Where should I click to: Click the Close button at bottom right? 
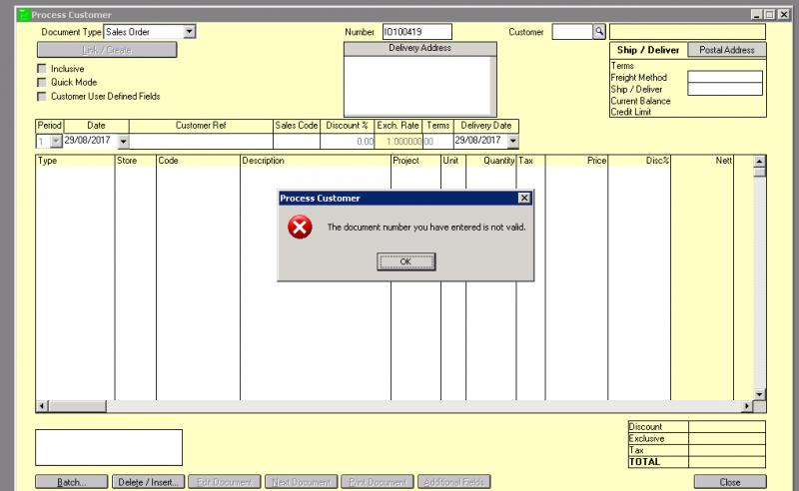(729, 482)
